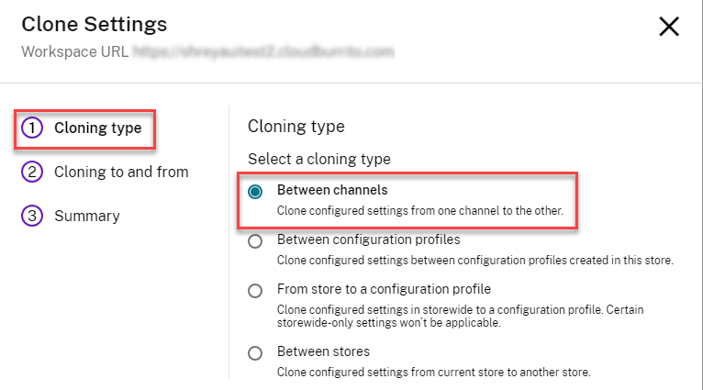This screenshot has width=703, height=390.
Task: Click the Between stores option label
Action: pyautogui.click(x=323, y=351)
